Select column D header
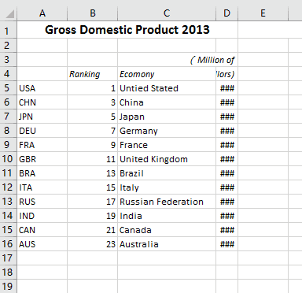302x293 pixels. tap(226, 13)
